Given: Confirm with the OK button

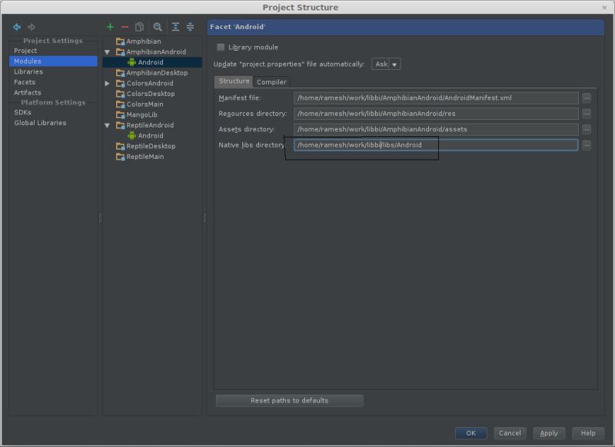Looking at the screenshot, I should (470, 433).
